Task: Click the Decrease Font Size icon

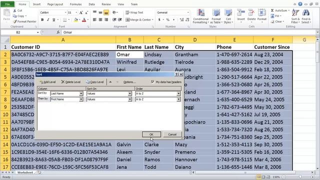Action: (x=86, y=12)
